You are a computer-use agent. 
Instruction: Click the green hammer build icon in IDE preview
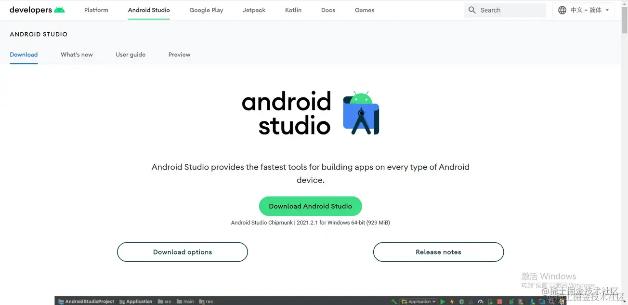coord(393,302)
